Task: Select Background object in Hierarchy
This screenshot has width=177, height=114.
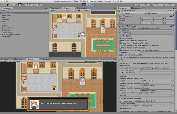Action: pyautogui.click(x=6, y=15)
